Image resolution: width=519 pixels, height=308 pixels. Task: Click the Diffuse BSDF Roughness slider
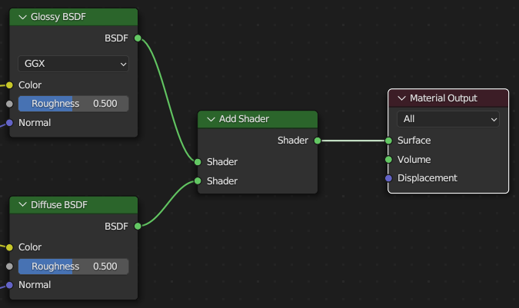pyautogui.click(x=73, y=267)
